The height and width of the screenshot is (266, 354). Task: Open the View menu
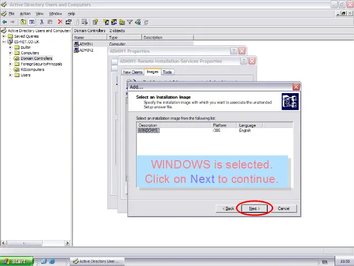(39, 13)
